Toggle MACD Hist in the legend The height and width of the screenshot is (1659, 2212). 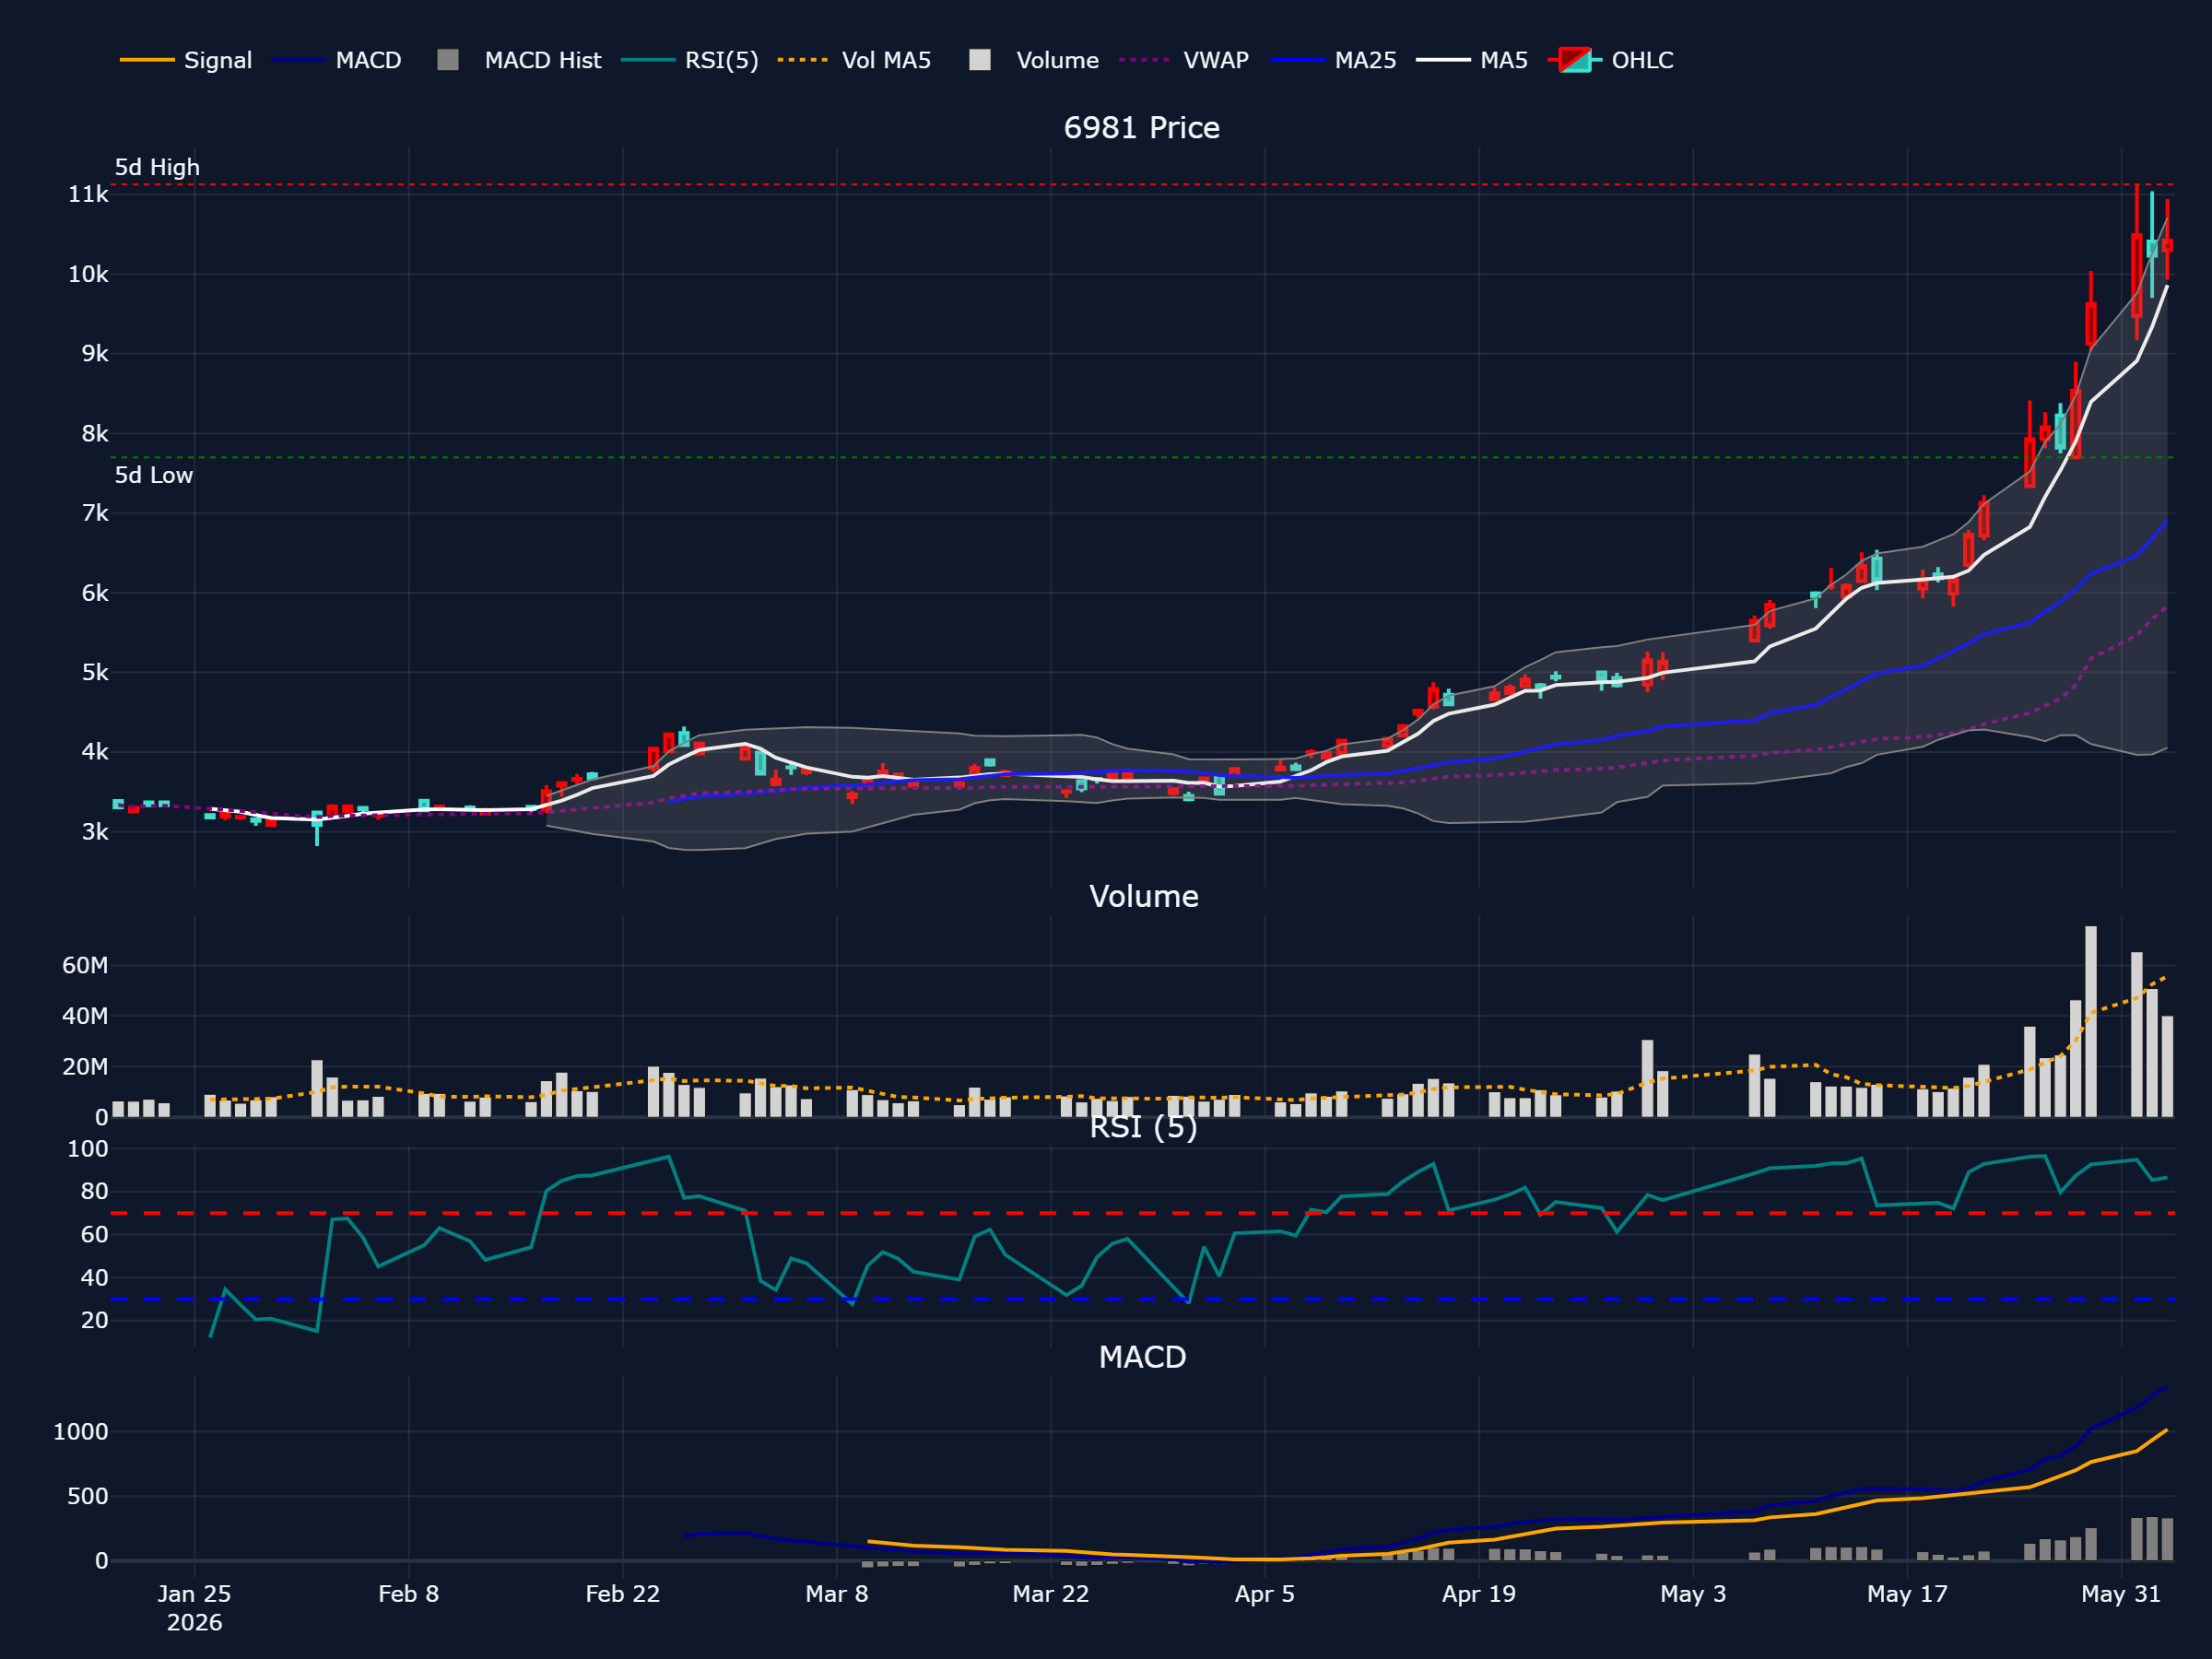[x=520, y=60]
